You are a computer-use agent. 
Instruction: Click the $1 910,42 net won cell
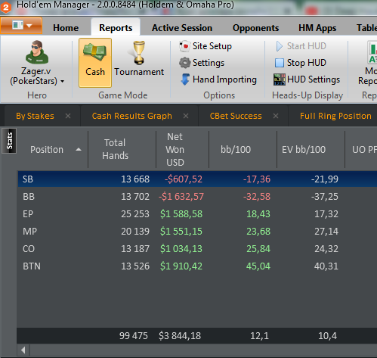pyautogui.click(x=181, y=266)
